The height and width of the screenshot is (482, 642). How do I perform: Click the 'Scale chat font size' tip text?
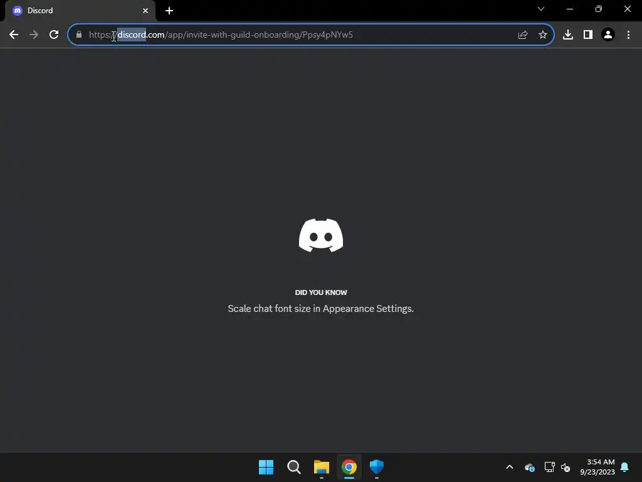click(x=320, y=309)
